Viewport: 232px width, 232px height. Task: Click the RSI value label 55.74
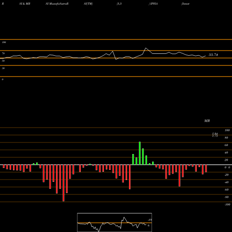[213, 55]
